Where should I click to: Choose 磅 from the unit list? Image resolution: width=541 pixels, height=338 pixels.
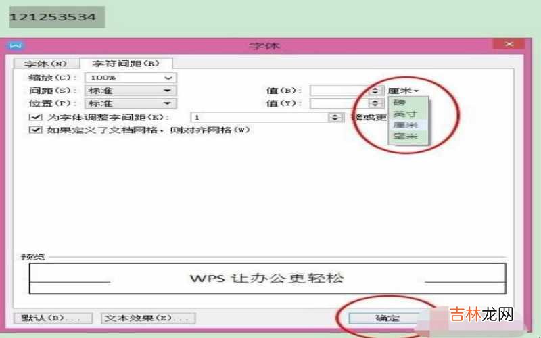pyautogui.click(x=400, y=103)
